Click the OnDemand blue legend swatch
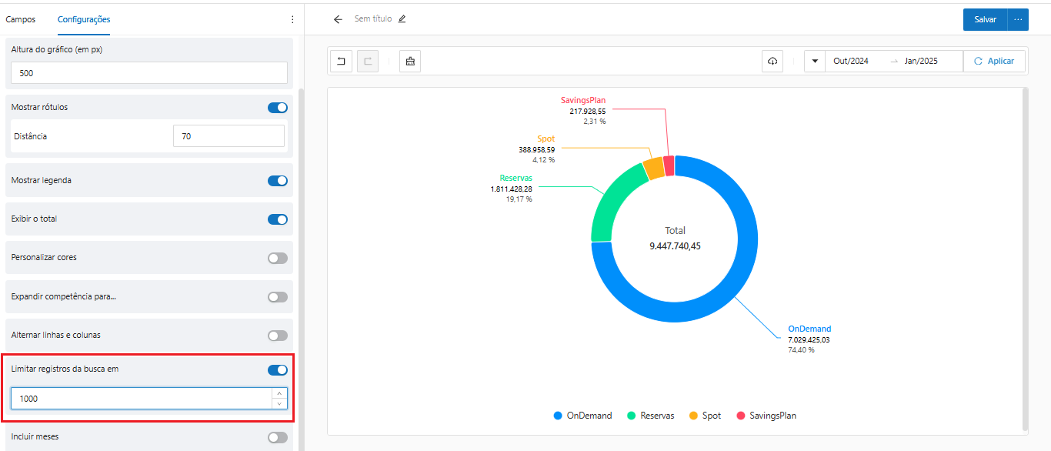Viewport: 1051px width, 451px height. [x=558, y=416]
